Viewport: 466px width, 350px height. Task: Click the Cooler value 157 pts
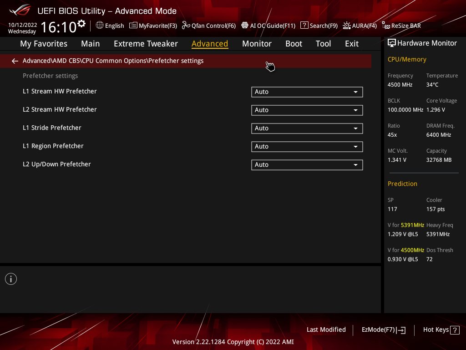pyautogui.click(x=436, y=209)
